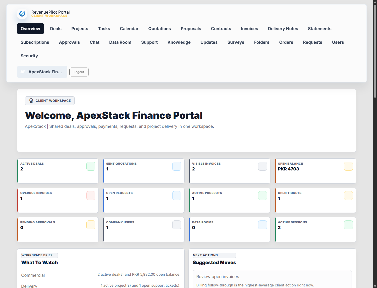
Task: Click the Active Projects card icon
Action: [x=263, y=196]
